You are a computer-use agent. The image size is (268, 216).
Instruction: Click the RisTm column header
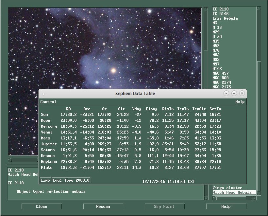tap(168, 109)
